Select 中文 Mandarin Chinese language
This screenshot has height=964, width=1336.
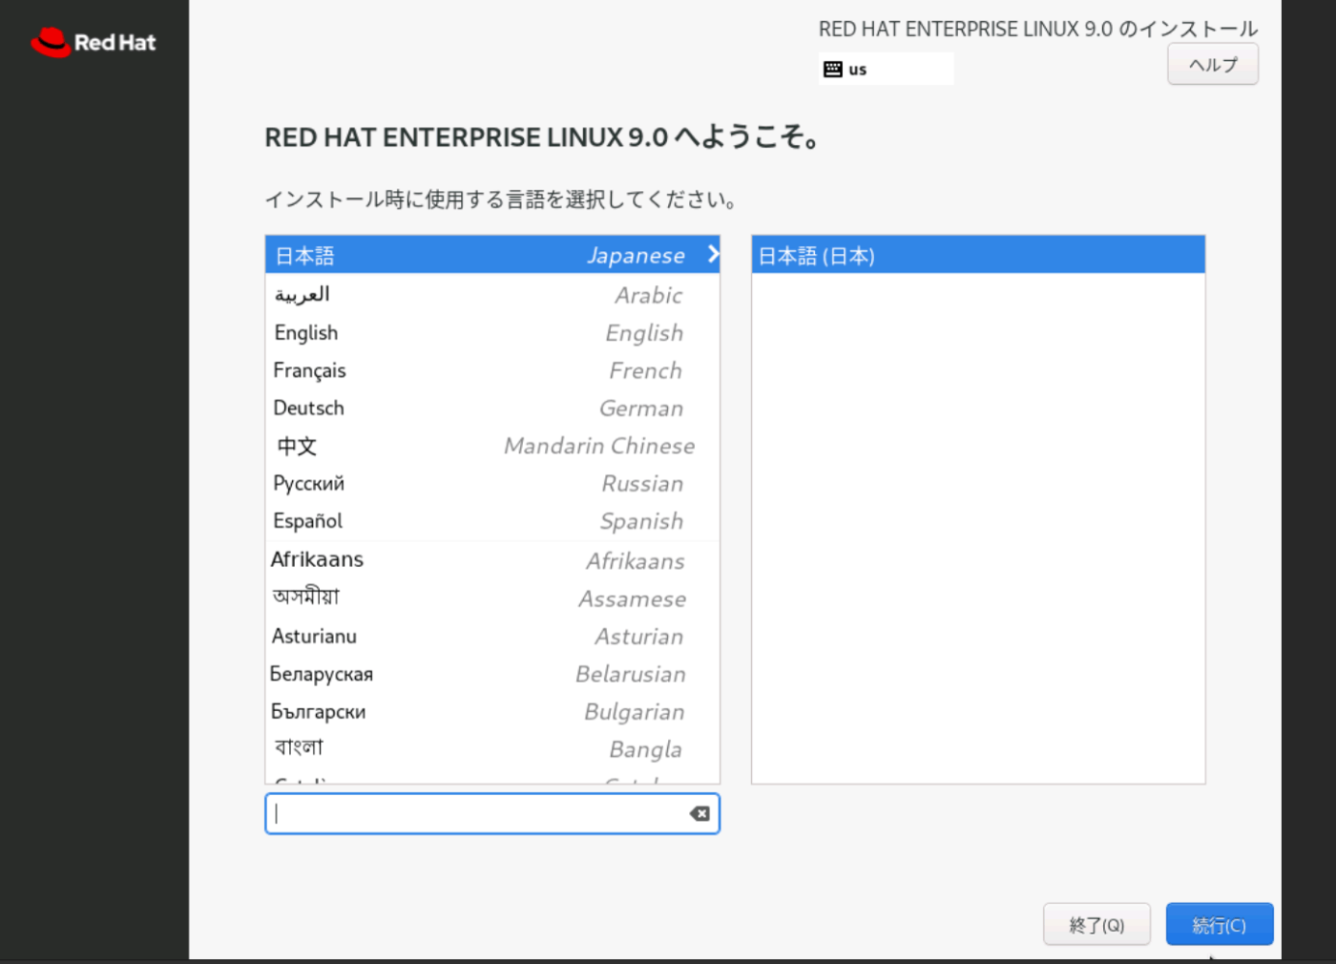[492, 446]
